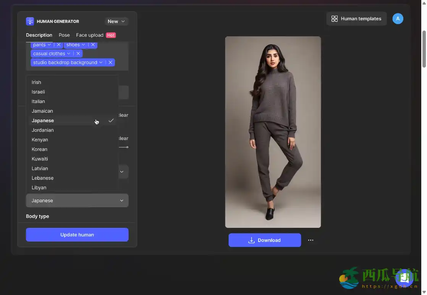The width and height of the screenshot is (427, 295).
Task: Pick Lebanese from the ethnicity options
Action: coord(43,178)
